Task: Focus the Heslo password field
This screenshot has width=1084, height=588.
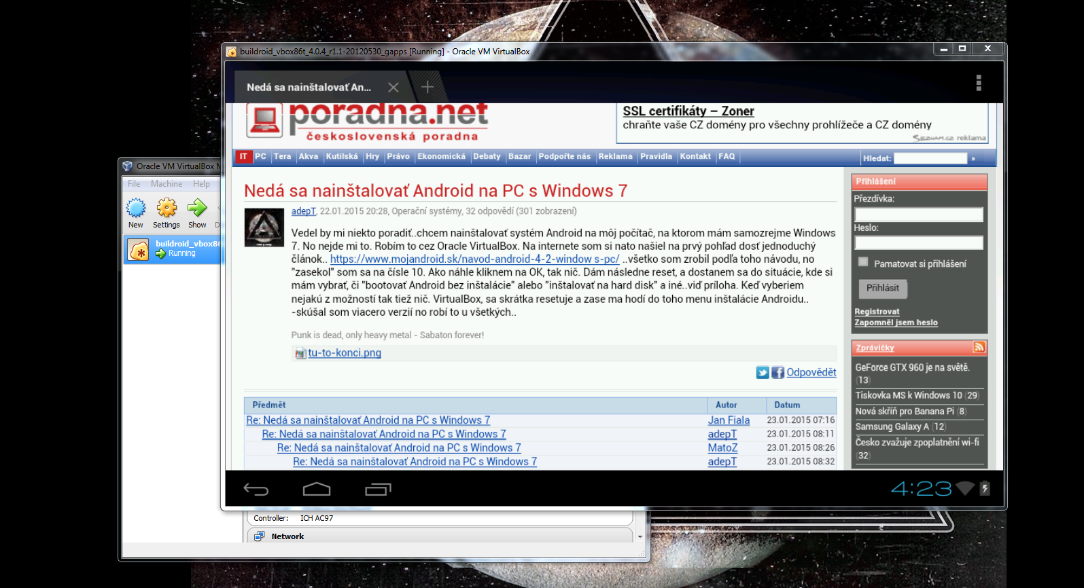Action: 919,243
